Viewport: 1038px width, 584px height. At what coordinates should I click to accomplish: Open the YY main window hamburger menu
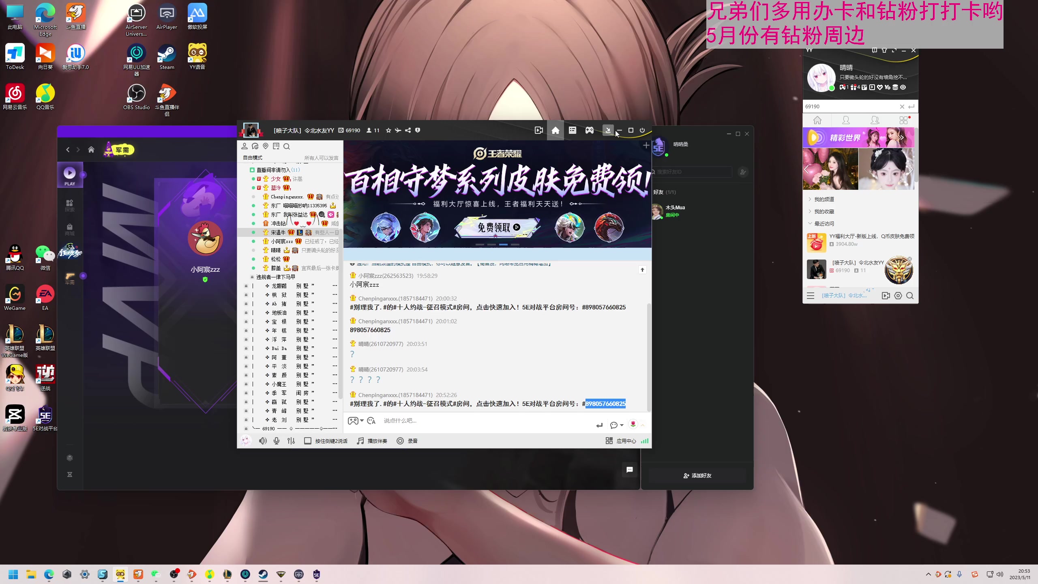tap(811, 296)
